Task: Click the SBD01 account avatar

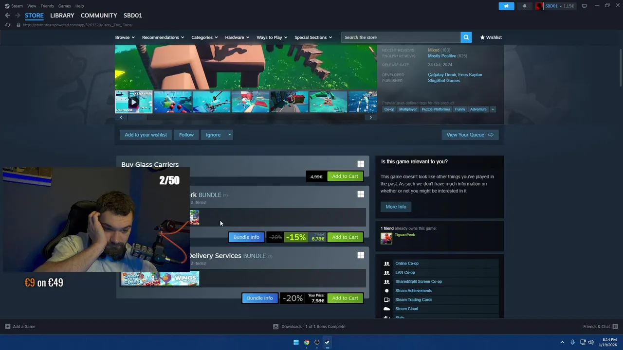Action: point(539,6)
